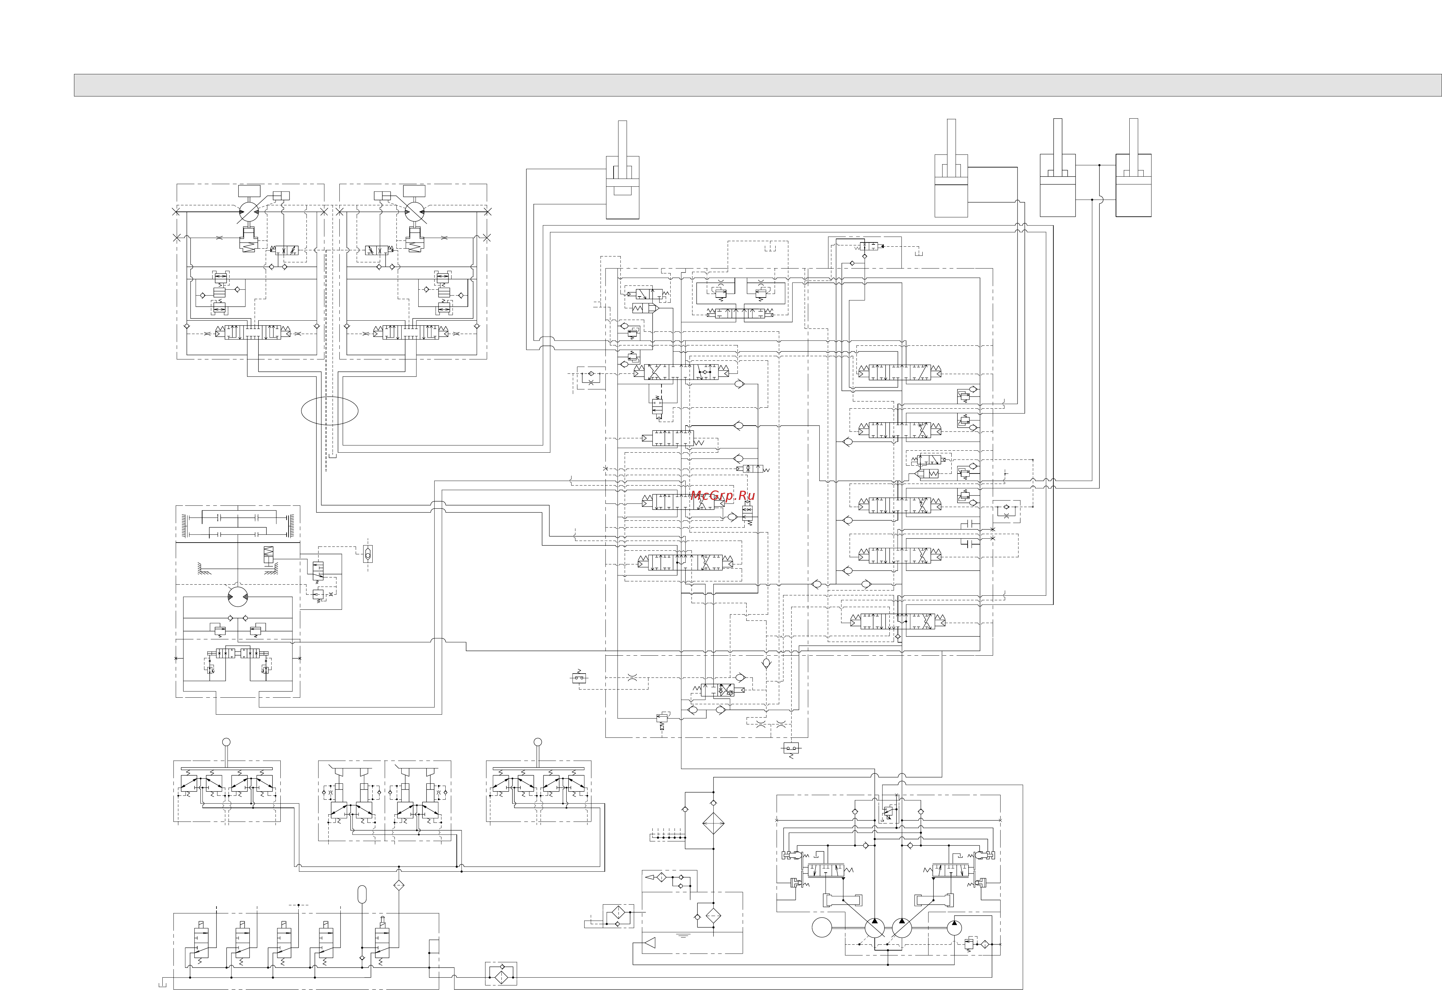The width and height of the screenshot is (1442, 990).
Task: Select the swing motor circle symbol
Action: [238, 597]
